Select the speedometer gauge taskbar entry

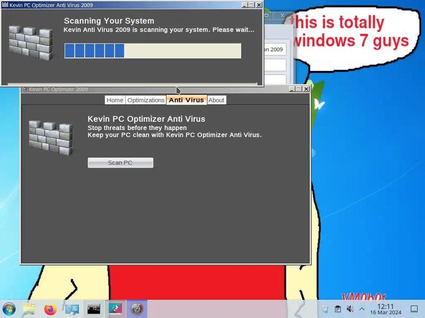coord(137,308)
